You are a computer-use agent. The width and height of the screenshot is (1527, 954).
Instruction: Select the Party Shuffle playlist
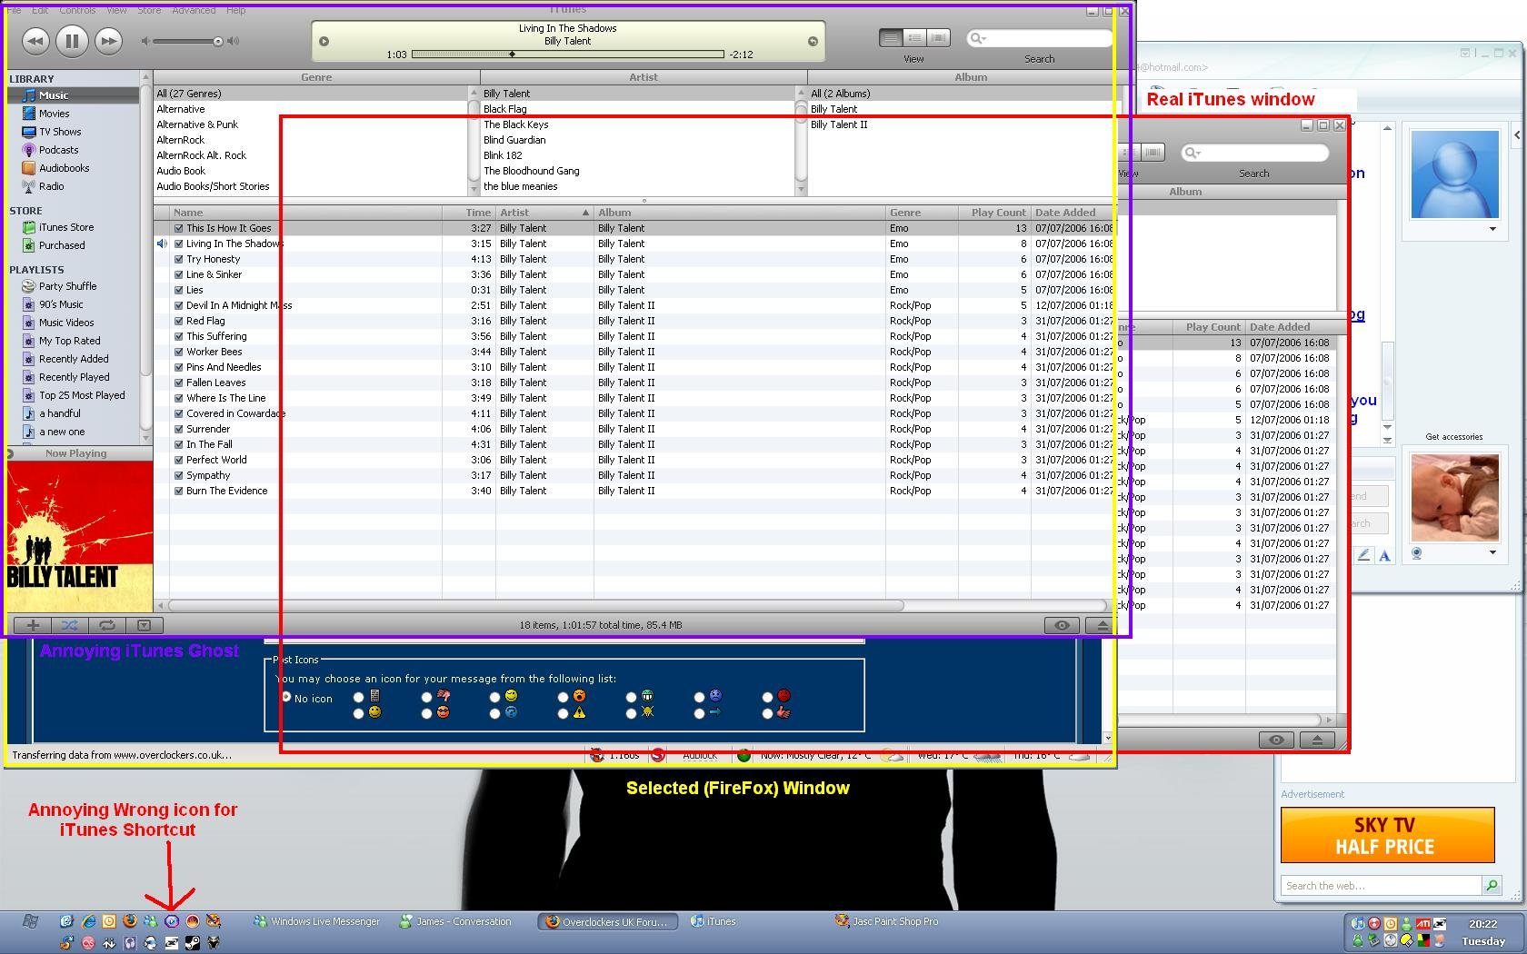coord(67,286)
